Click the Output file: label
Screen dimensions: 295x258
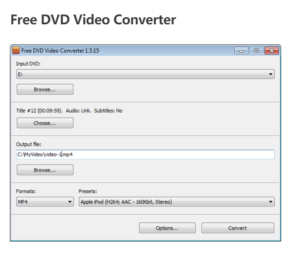click(29, 144)
